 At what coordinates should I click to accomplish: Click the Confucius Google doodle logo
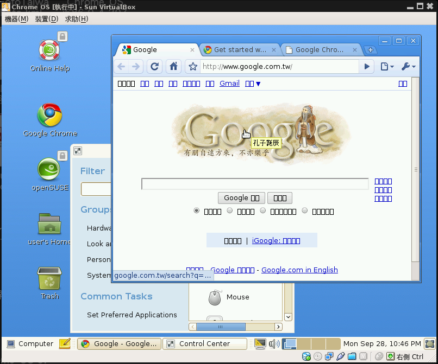(x=261, y=134)
